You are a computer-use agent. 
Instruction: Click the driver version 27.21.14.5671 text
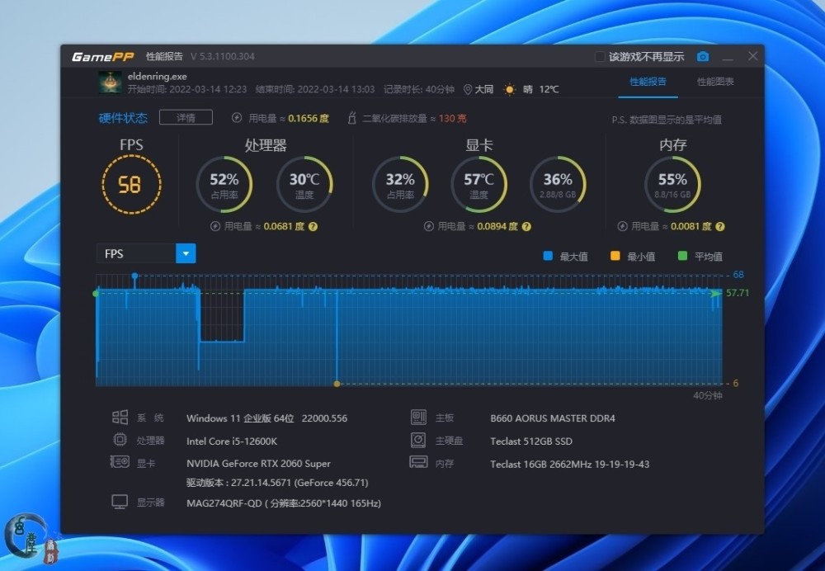coord(277,483)
